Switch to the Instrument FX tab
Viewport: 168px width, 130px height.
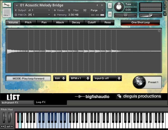[17, 103]
